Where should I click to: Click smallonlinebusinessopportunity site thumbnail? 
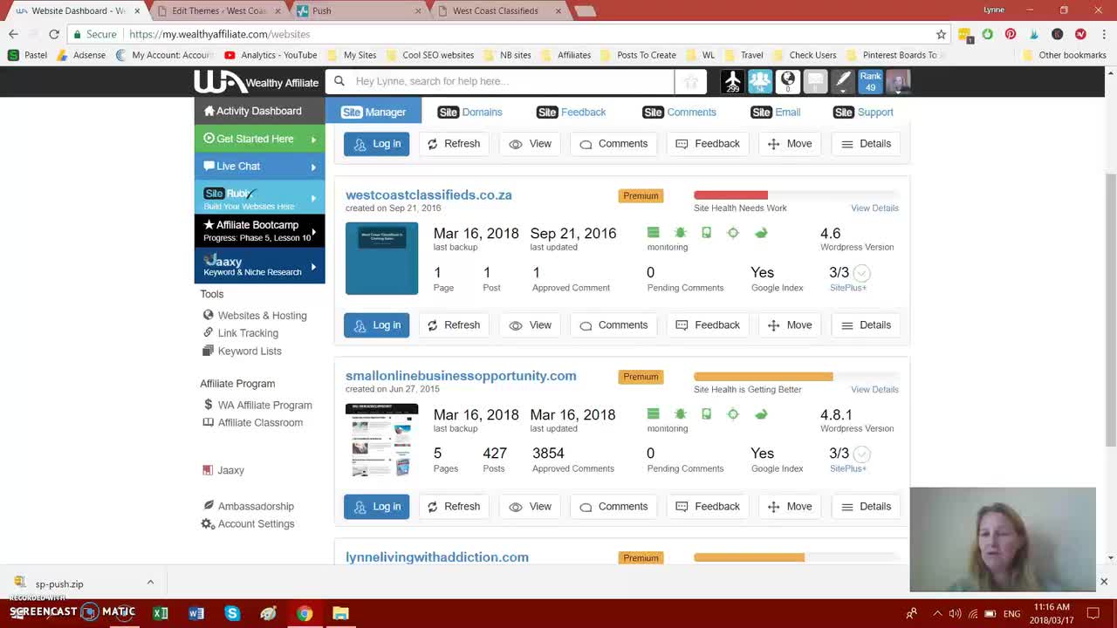(x=381, y=440)
